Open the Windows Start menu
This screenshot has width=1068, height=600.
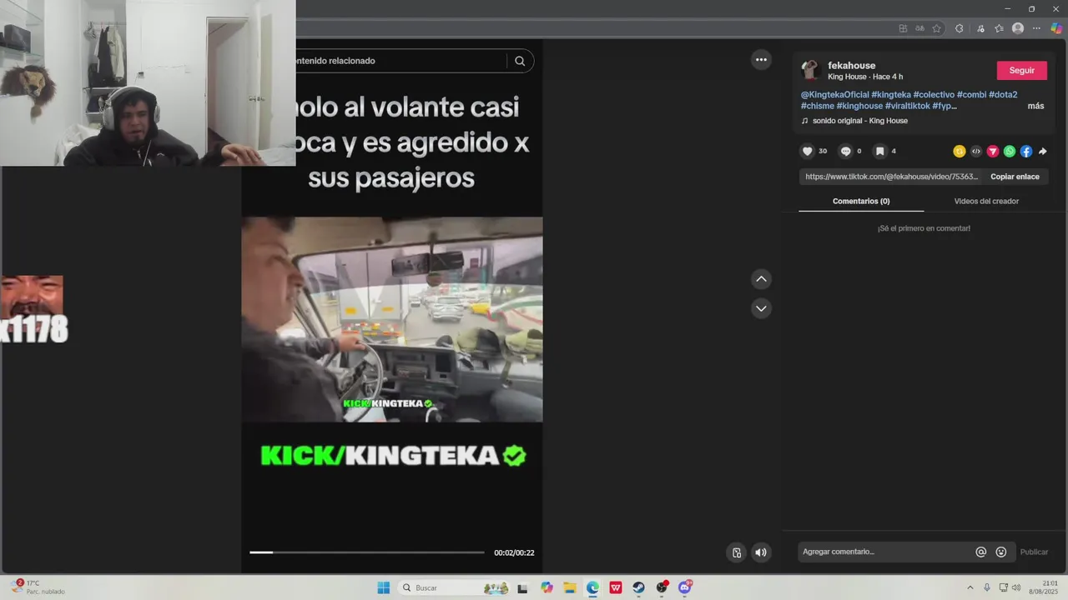[383, 587]
